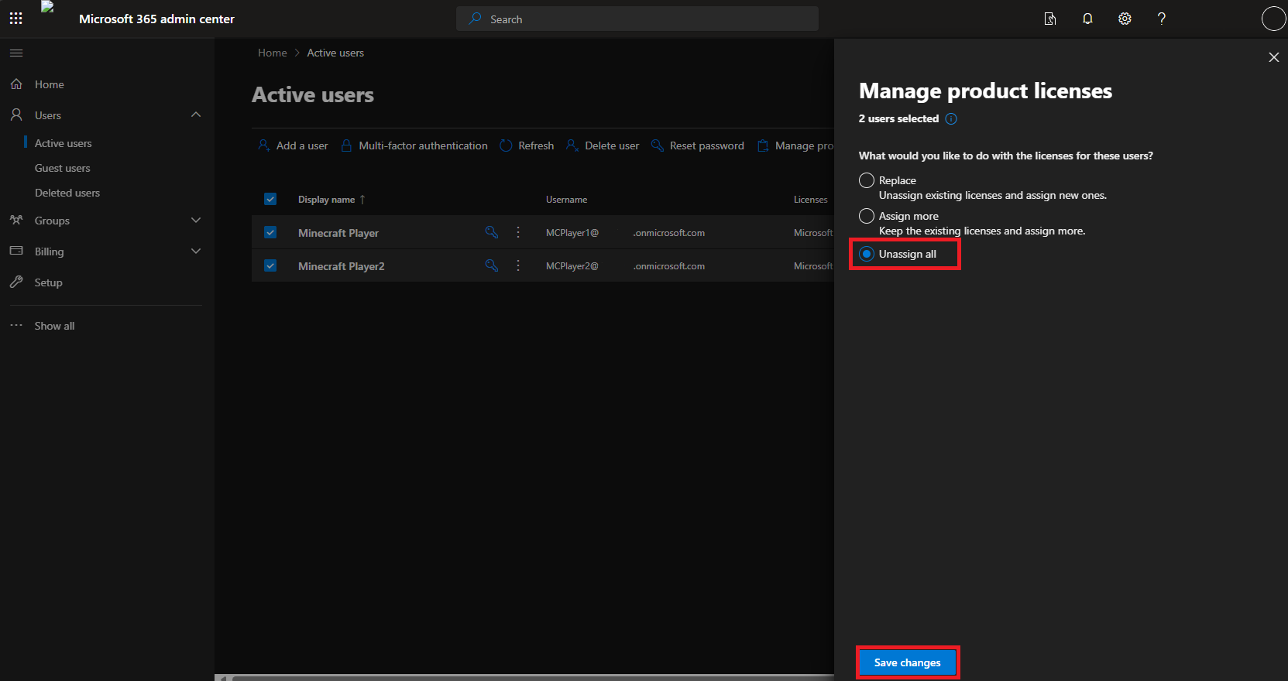Image resolution: width=1288 pixels, height=681 pixels.
Task: Click the reset password key icon for Minecraft Player
Action: 492,232
